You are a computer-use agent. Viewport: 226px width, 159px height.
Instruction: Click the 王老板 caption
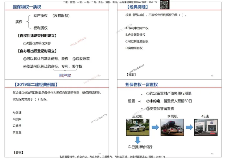tap(137, 116)
